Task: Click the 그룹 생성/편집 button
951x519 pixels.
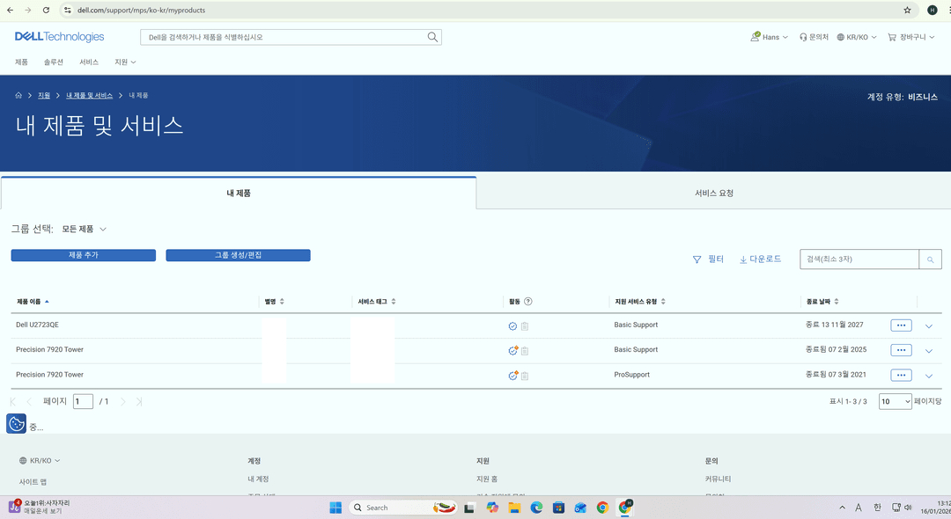Action: [241, 254]
